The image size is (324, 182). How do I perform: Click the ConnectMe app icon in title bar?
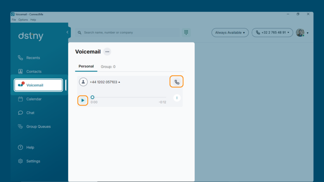point(13,14)
